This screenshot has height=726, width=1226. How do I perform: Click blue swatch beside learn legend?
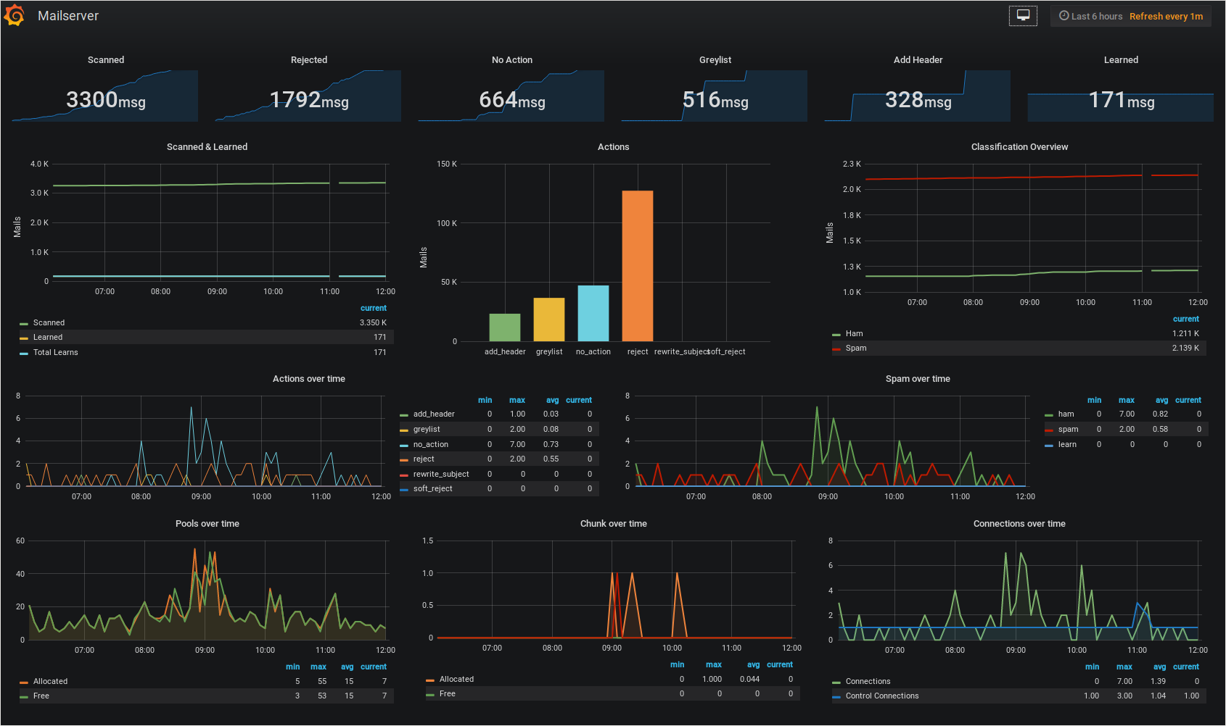(1049, 446)
